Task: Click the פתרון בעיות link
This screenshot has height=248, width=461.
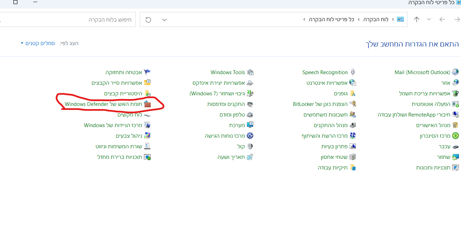Action: (334, 146)
